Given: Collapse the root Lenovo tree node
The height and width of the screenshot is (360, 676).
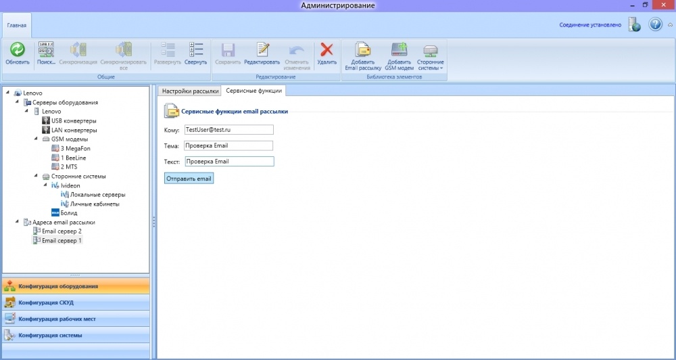Looking at the screenshot, I should (8, 93).
